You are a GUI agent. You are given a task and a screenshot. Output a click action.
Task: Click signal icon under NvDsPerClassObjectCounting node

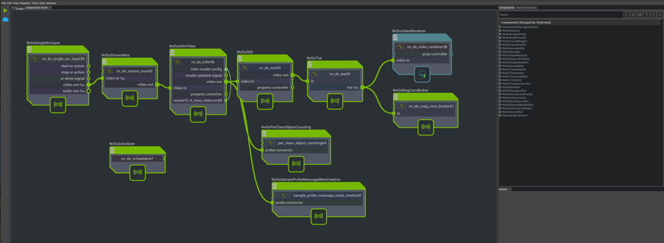(296, 164)
